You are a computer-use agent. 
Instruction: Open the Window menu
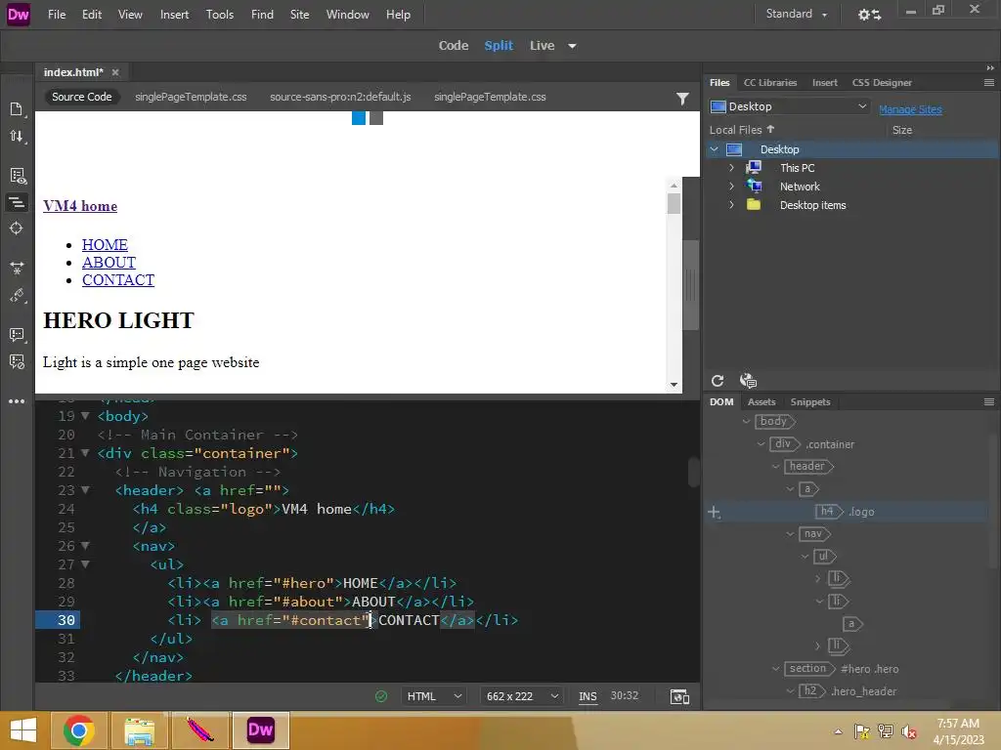pos(347,14)
